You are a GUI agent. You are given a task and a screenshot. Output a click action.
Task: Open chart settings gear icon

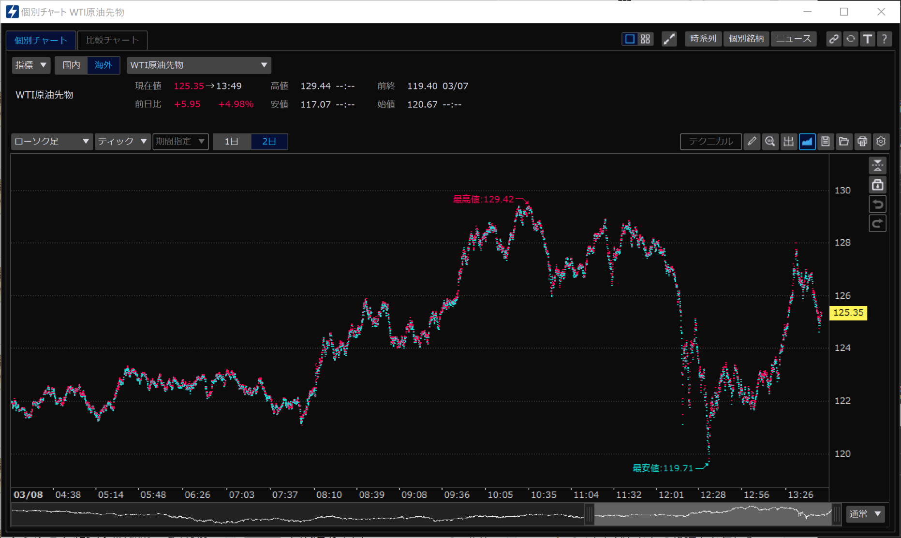881,142
